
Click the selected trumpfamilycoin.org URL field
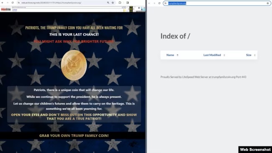[217, 3]
